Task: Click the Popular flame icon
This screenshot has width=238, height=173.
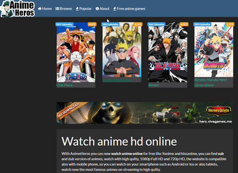Action: 77,9
